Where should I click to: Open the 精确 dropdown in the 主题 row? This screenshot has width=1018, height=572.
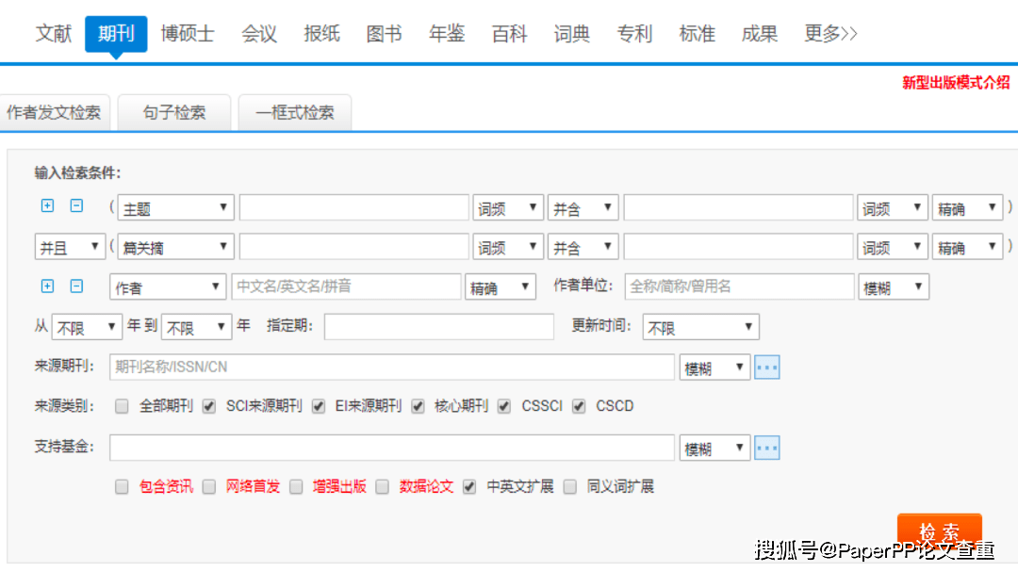(x=967, y=208)
